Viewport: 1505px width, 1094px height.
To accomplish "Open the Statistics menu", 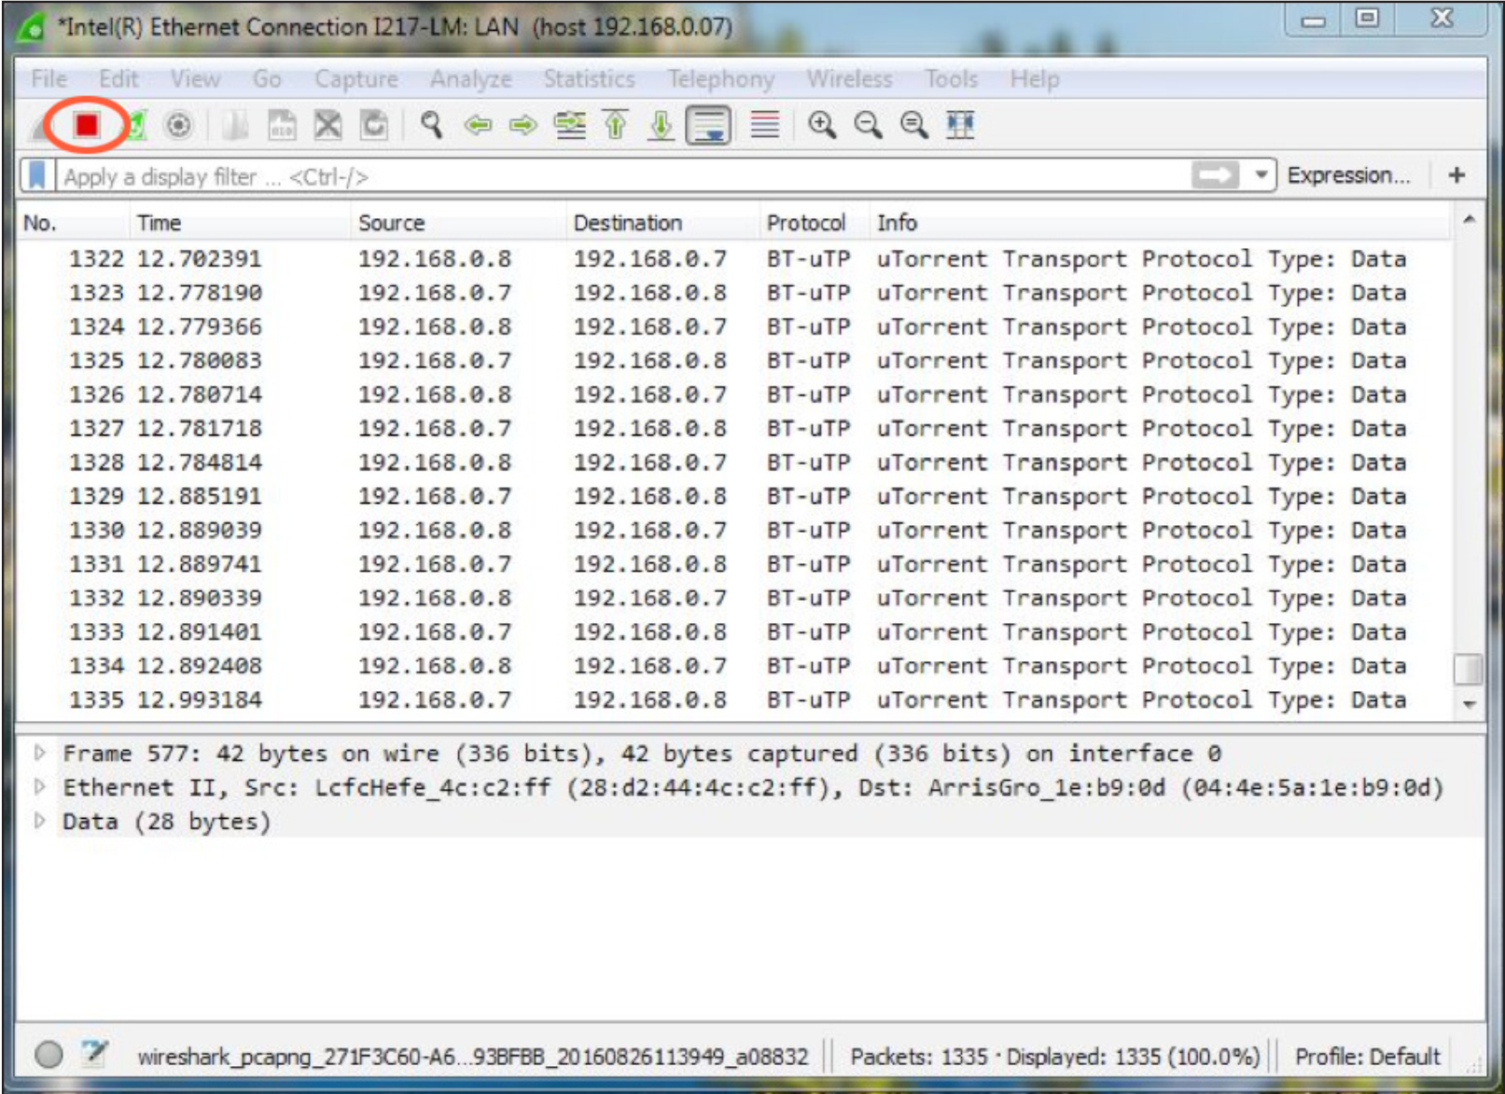I will 588,79.
